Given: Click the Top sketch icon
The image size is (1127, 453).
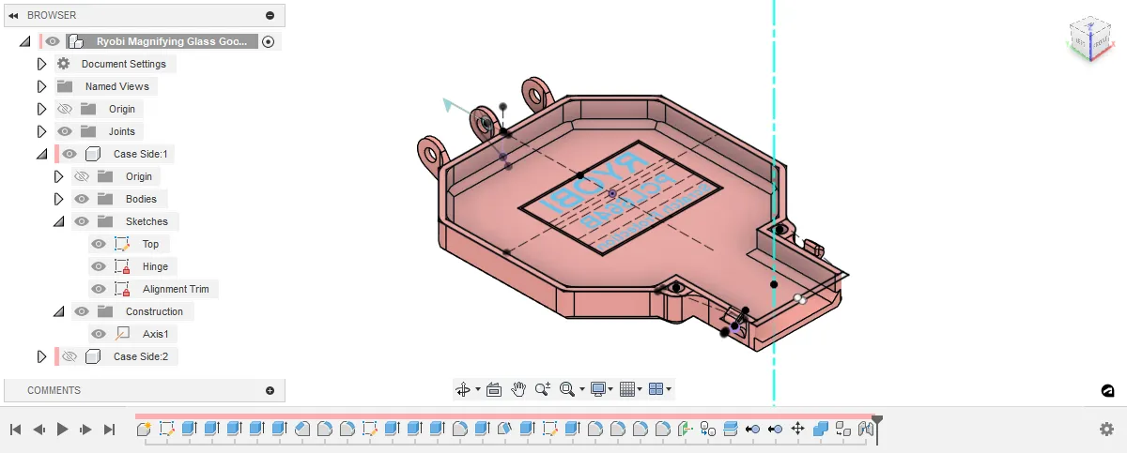Looking at the screenshot, I should pos(122,244).
